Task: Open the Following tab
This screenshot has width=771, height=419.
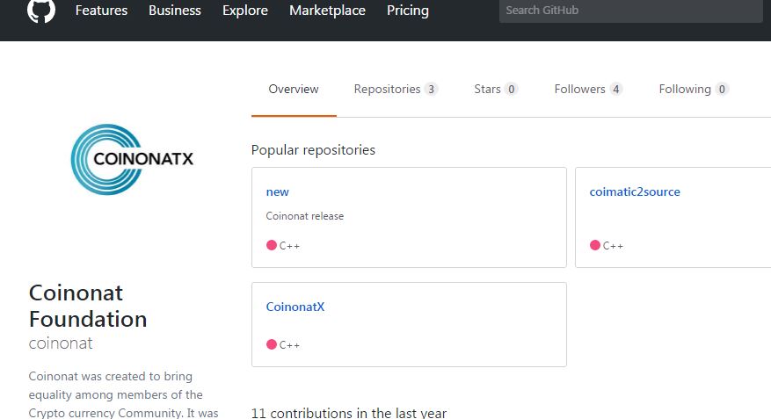Action: coord(694,89)
